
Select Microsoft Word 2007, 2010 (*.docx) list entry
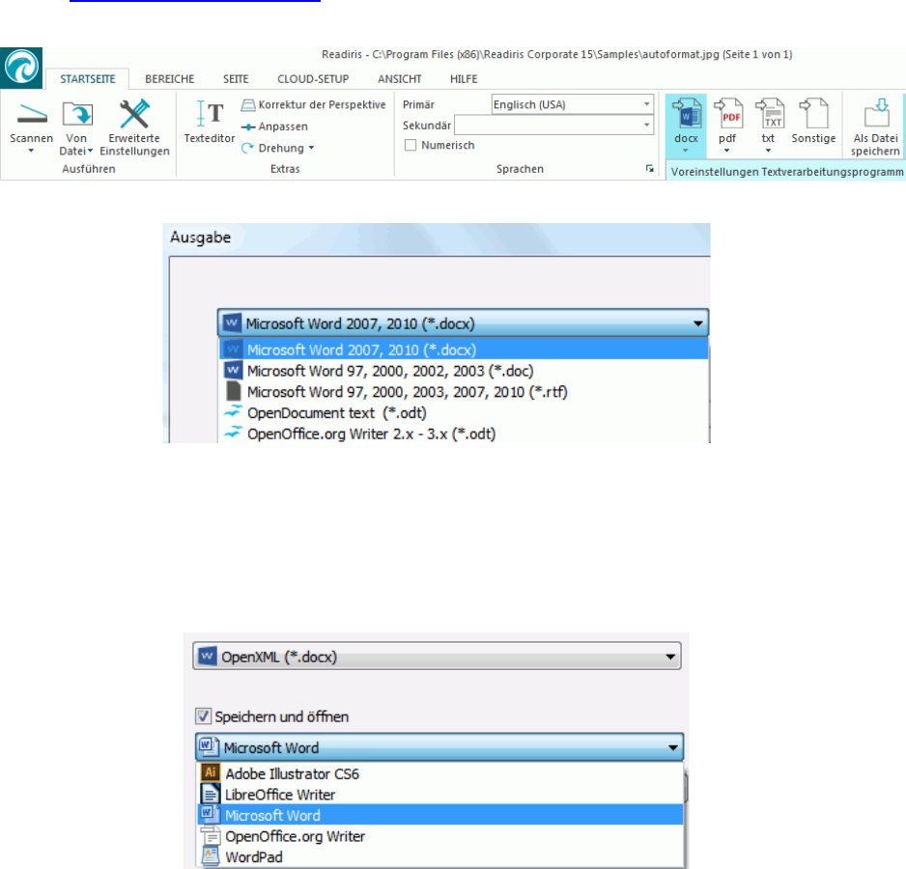pos(464,350)
